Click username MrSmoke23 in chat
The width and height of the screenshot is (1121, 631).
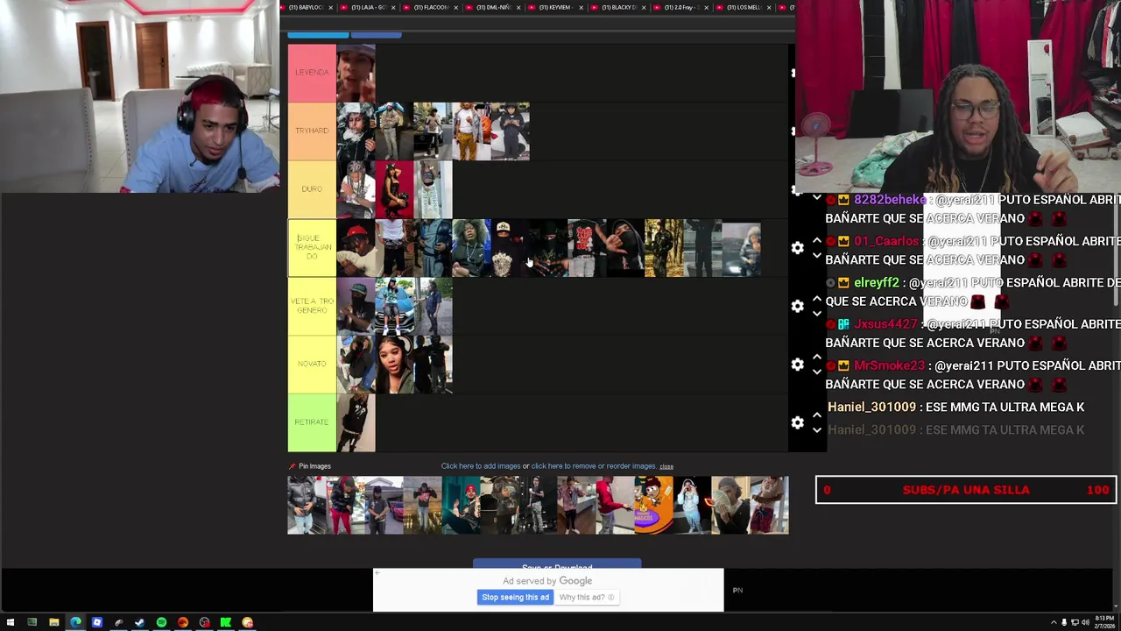pyautogui.click(x=889, y=365)
